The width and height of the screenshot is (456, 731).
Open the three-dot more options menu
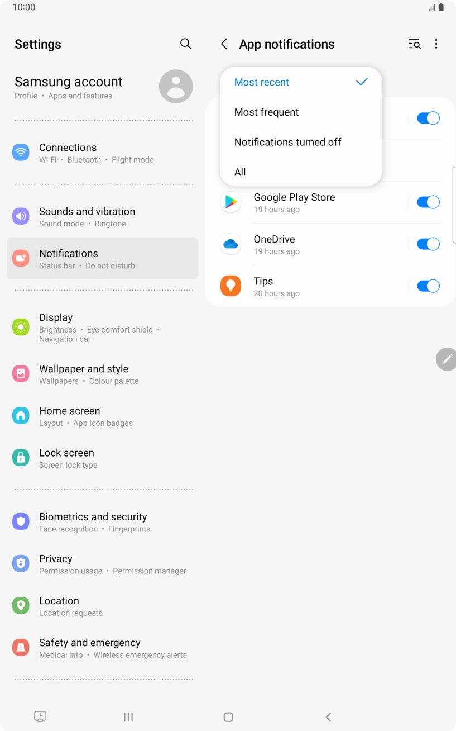[436, 44]
